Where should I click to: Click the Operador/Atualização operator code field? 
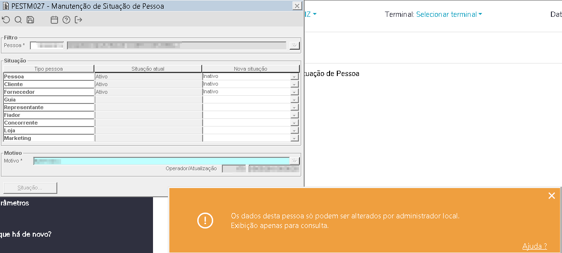coord(234,168)
